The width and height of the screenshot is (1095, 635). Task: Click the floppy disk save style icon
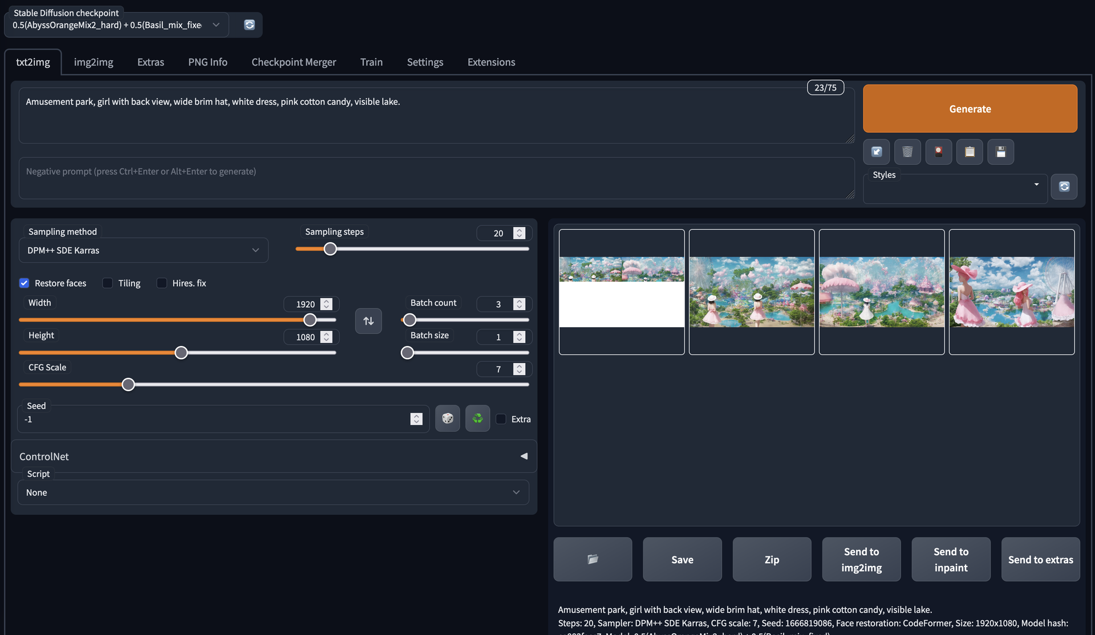coord(1000,152)
